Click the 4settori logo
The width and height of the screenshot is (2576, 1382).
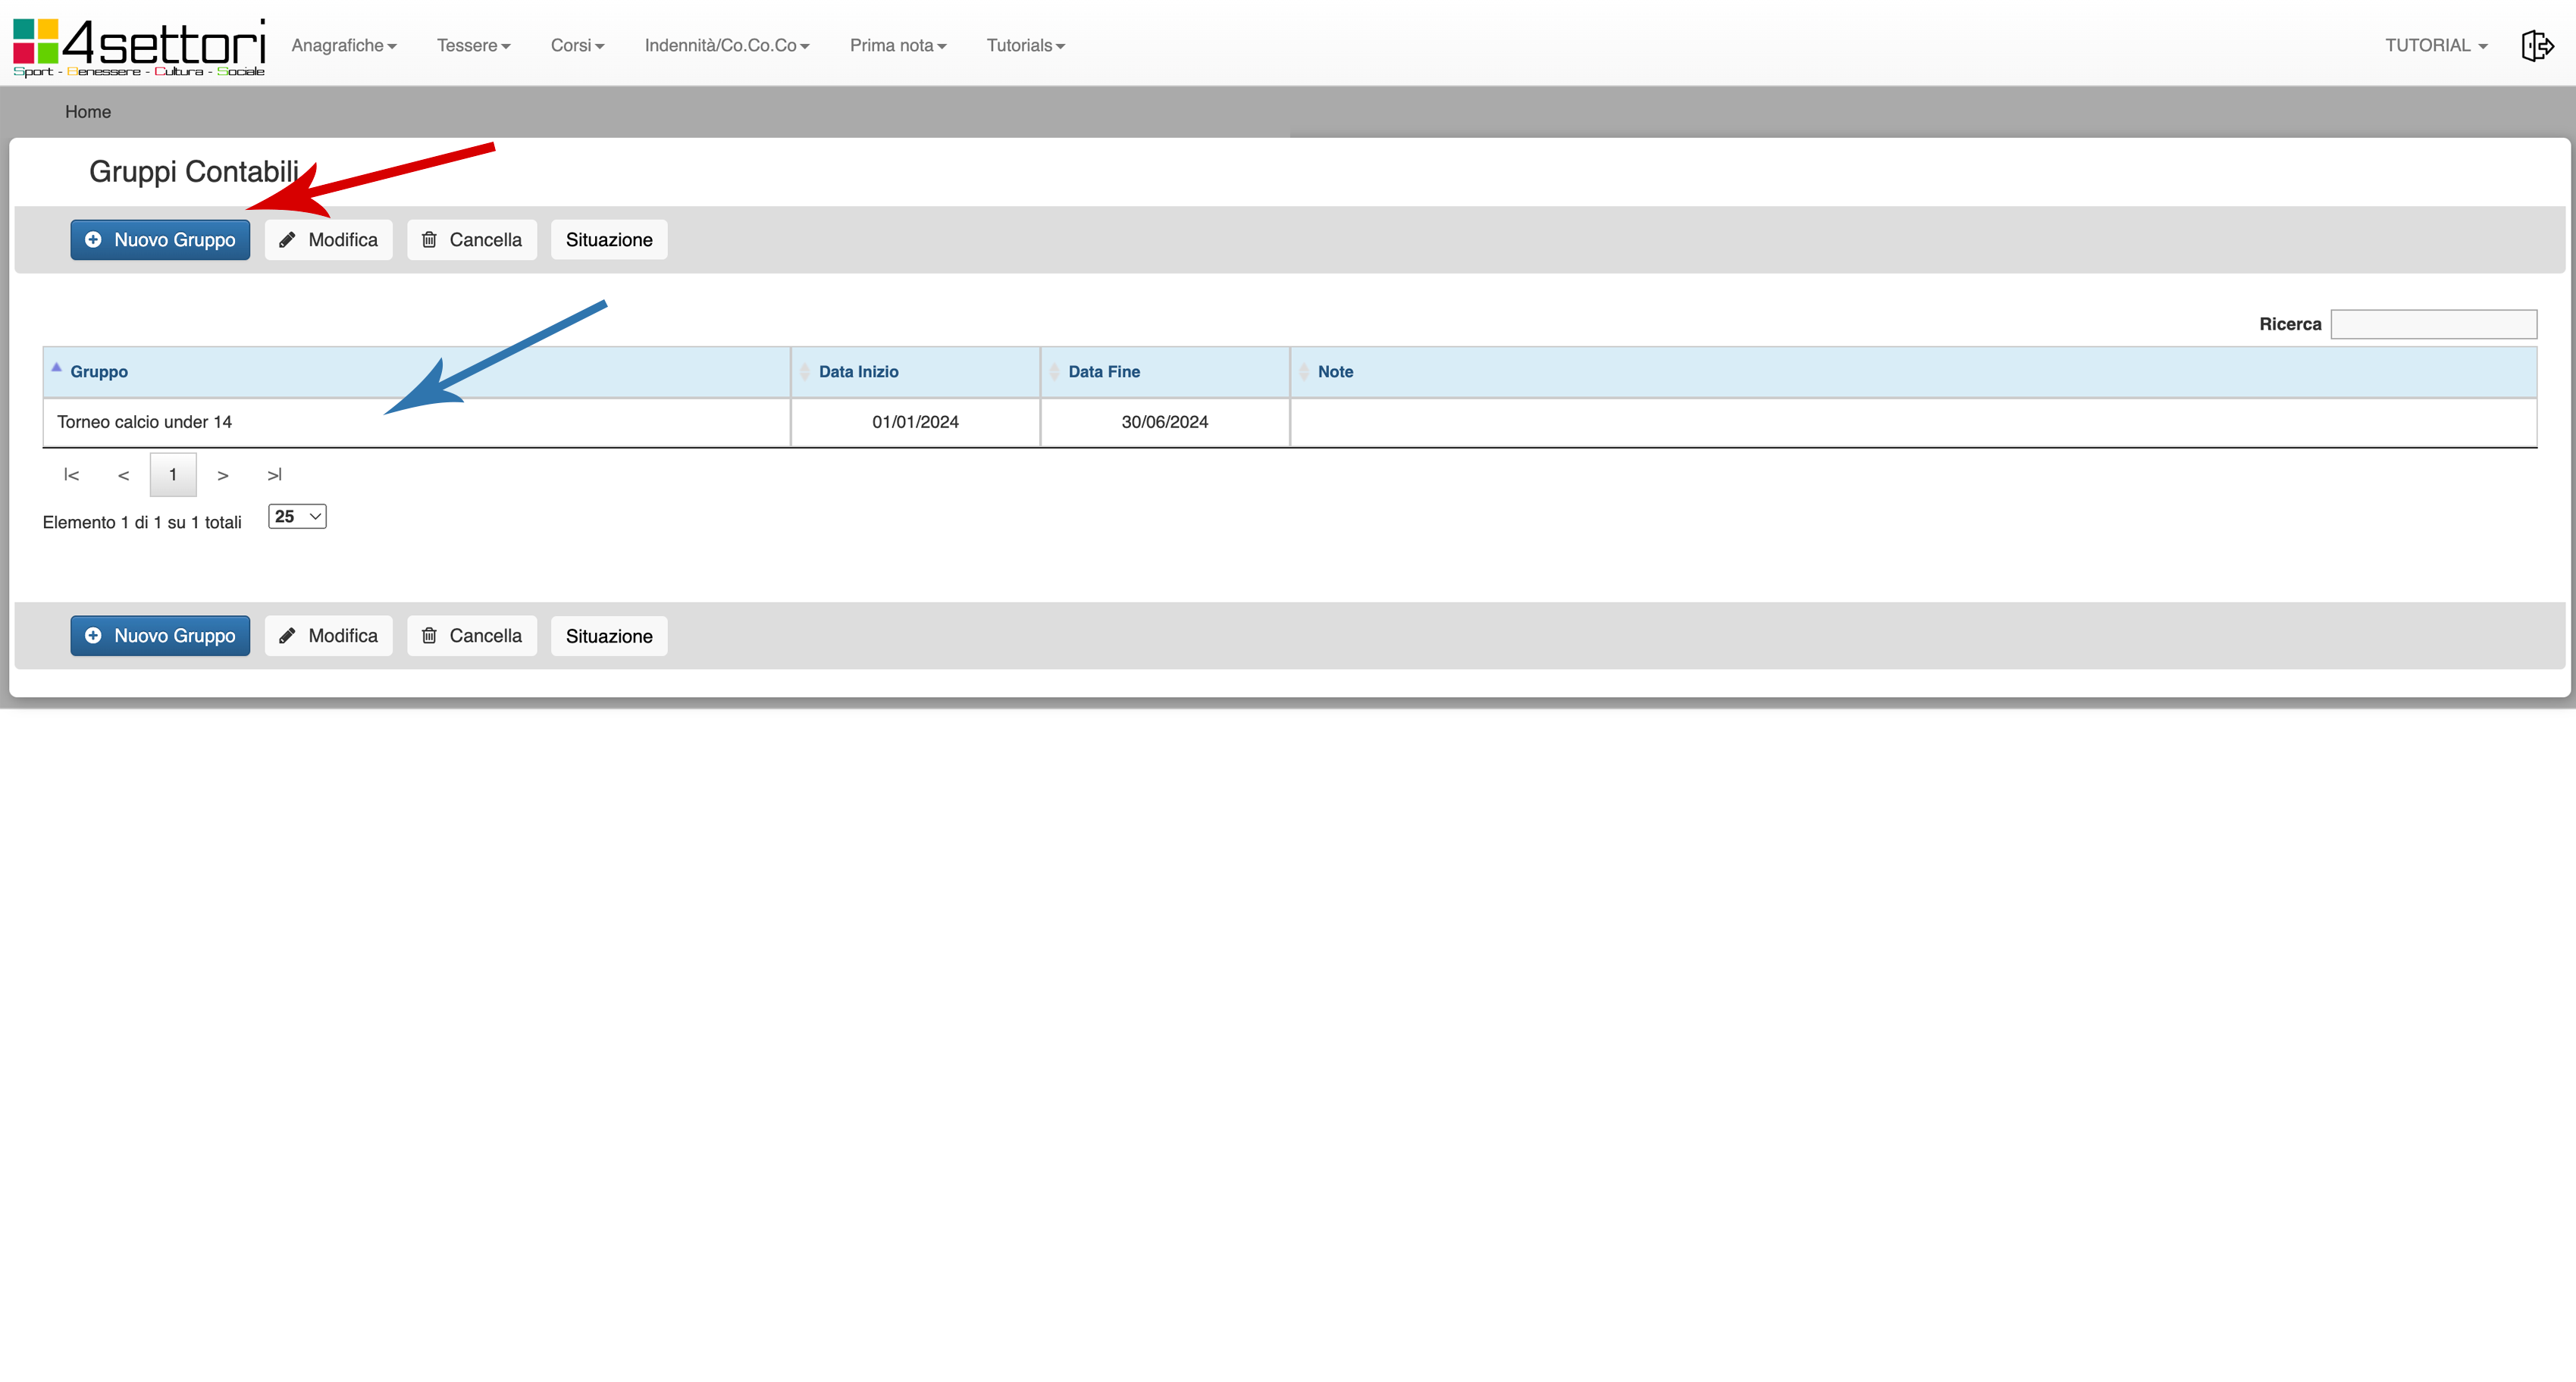139,47
